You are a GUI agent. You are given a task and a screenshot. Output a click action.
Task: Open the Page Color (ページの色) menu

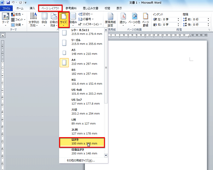[x=134, y=19]
